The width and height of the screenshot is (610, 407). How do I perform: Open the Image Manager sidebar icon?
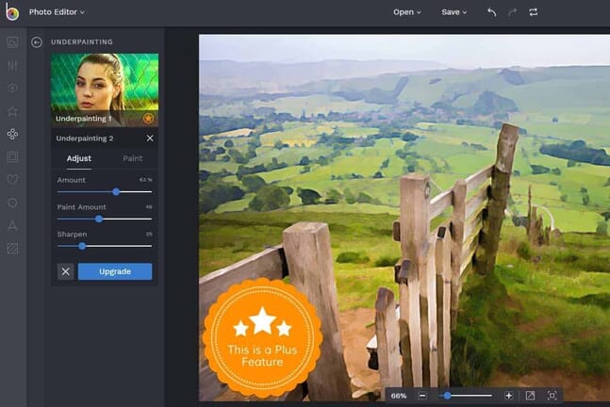(x=12, y=42)
